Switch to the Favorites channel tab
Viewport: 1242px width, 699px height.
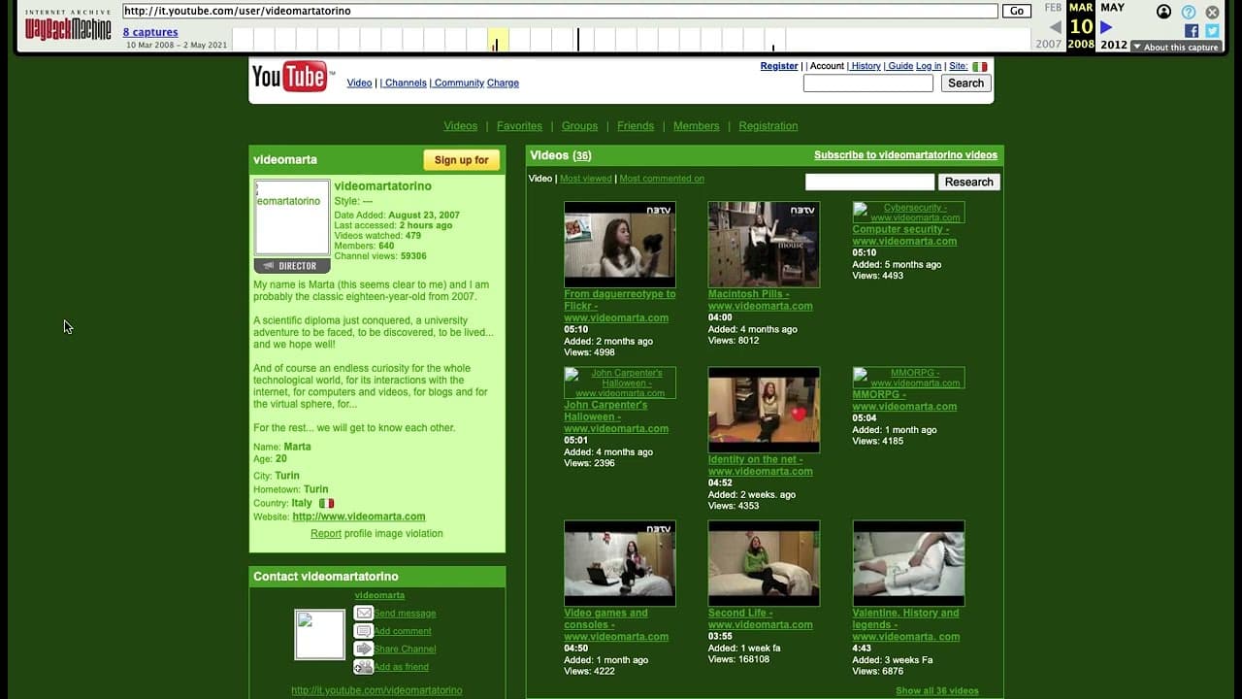(519, 126)
